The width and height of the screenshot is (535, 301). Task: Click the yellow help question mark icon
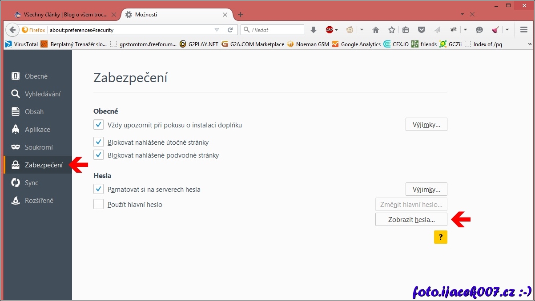pyautogui.click(x=440, y=237)
